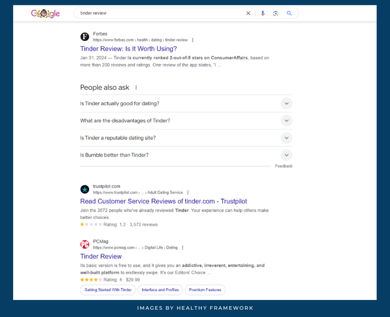Expand "Is Tinder a reputable dating site?"

coord(287,138)
